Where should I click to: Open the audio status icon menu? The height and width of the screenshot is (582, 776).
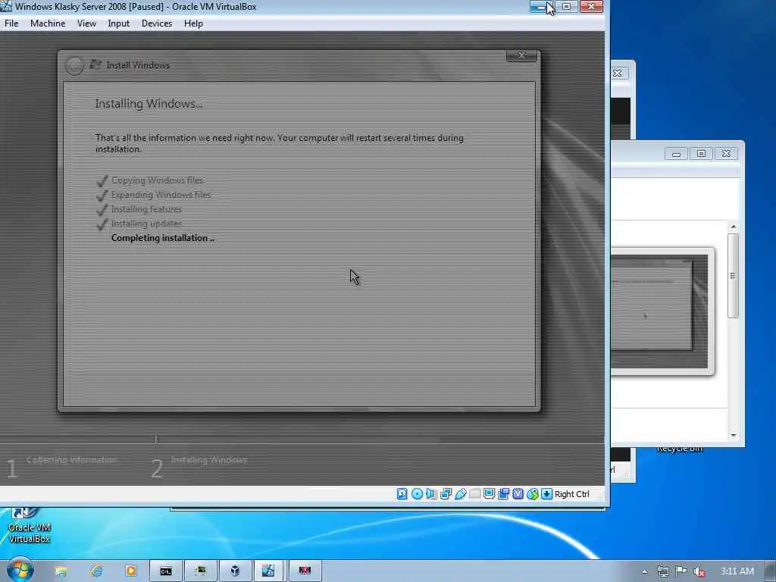431,493
